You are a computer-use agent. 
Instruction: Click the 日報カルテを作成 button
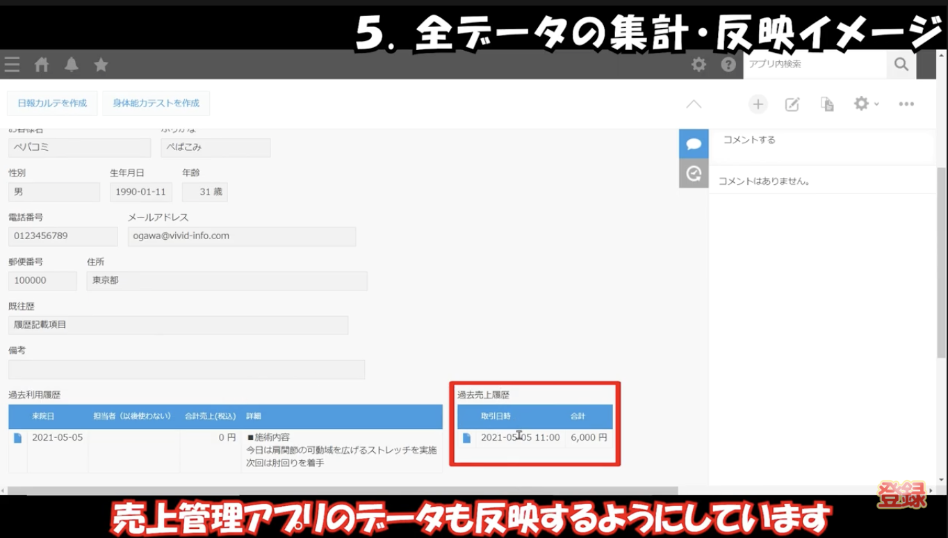52,103
